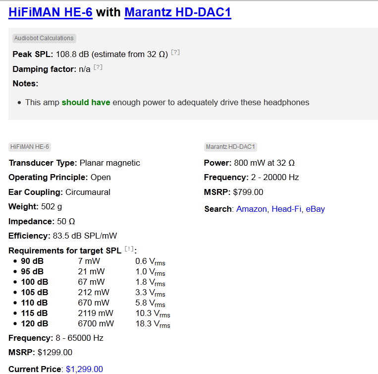Click the 6700 mW power value
Image resolution: width=378 pixels, height=374 pixels.
click(96, 323)
